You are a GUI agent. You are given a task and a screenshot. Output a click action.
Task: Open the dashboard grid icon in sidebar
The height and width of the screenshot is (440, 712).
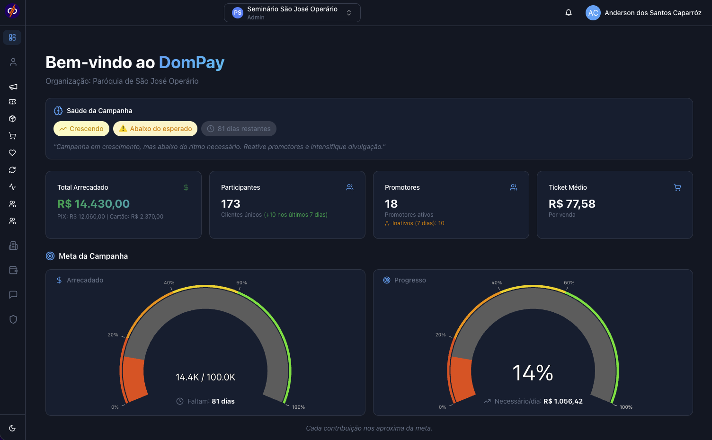coord(12,37)
